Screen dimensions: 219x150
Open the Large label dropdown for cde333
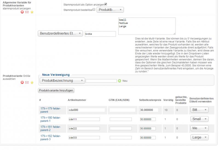coord(199,137)
